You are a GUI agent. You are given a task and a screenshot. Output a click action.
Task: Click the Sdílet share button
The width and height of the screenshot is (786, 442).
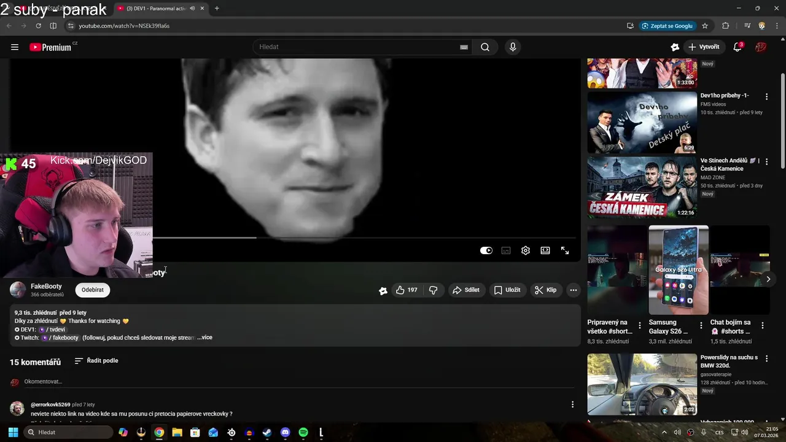click(x=465, y=290)
